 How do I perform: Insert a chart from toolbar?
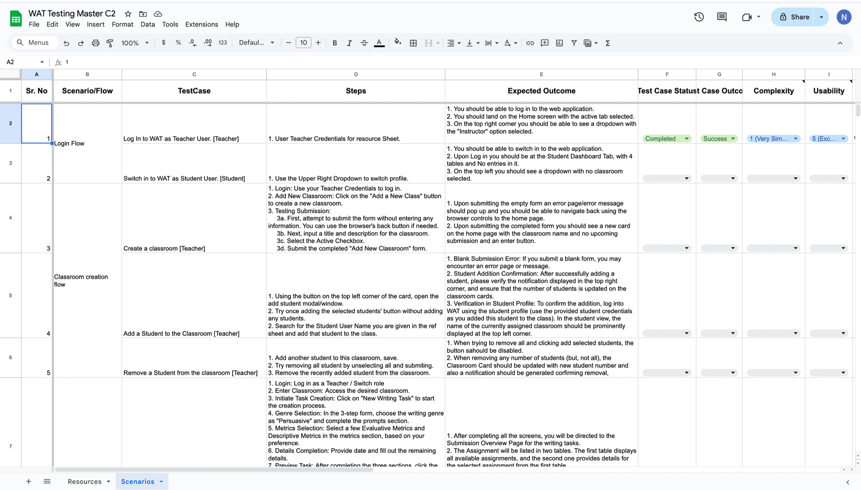(x=559, y=43)
